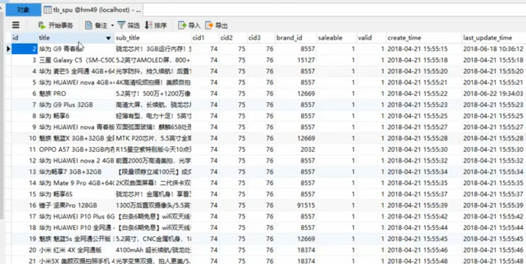This screenshot has height=264, width=526.
Task: Click the Filter (筛选) funnel button
Action: tap(129, 25)
